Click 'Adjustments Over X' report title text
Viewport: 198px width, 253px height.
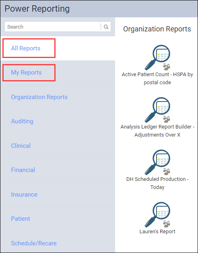pyautogui.click(x=157, y=135)
